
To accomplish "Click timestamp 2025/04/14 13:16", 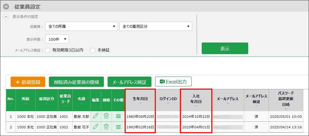I will click(286, 127).
